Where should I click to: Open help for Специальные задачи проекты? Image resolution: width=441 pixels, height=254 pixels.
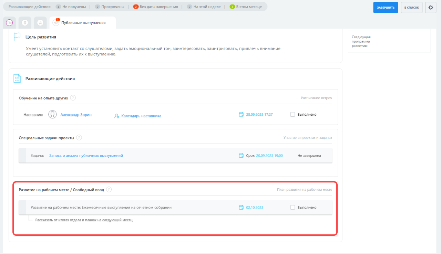tap(79, 138)
